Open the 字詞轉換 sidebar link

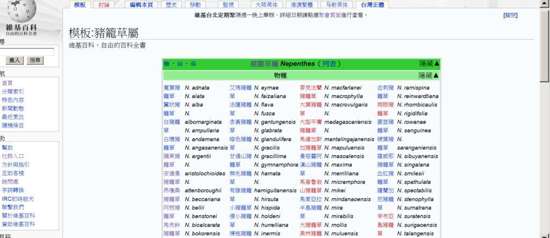13,190
